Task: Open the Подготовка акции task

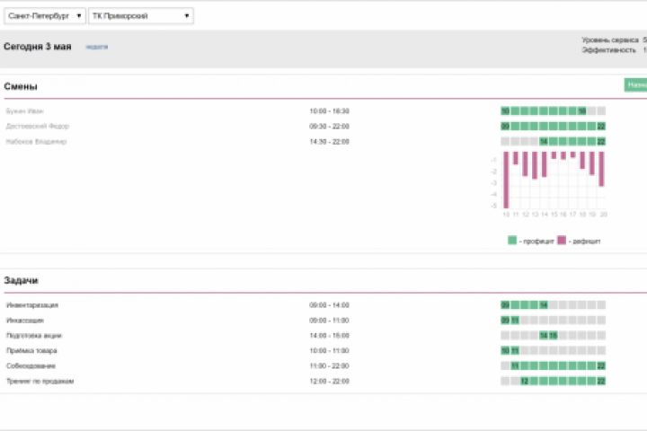Action: point(34,336)
